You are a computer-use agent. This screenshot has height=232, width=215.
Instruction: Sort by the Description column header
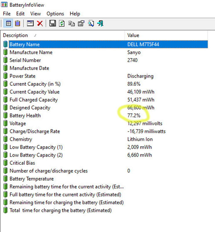point(63,35)
